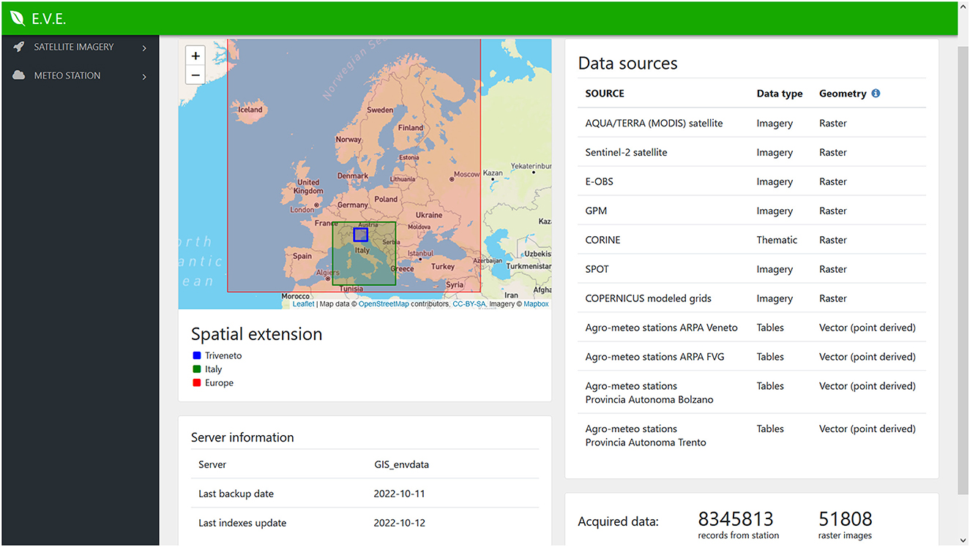The height and width of the screenshot is (547, 970).
Task: Click the Italy legend label
Action: [x=213, y=369]
